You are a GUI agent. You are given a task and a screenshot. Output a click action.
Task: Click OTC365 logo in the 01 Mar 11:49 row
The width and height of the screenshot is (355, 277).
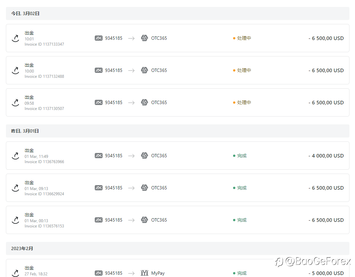(x=145, y=155)
